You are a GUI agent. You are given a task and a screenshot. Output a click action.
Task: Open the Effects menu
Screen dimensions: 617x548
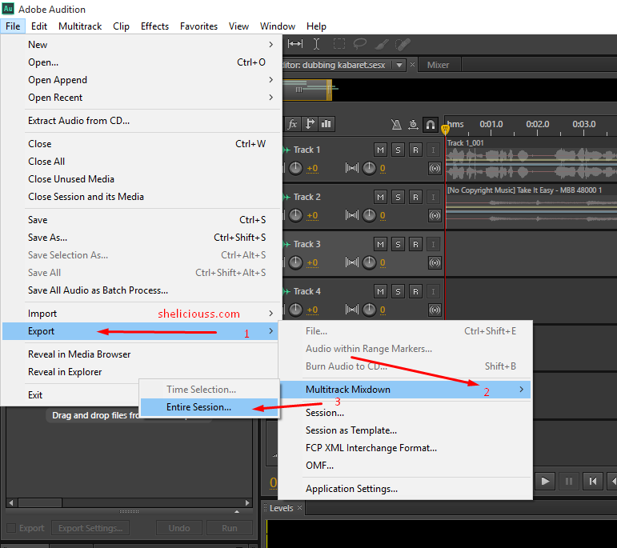154,26
